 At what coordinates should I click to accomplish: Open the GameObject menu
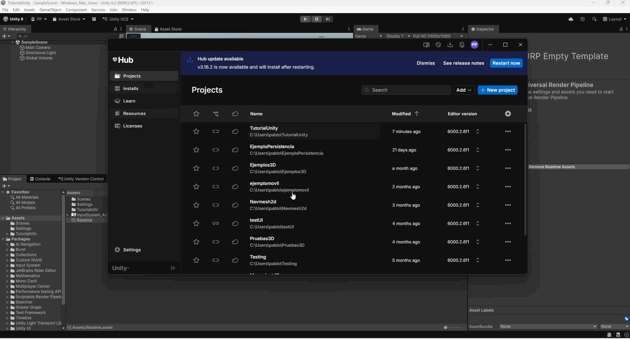50,10
